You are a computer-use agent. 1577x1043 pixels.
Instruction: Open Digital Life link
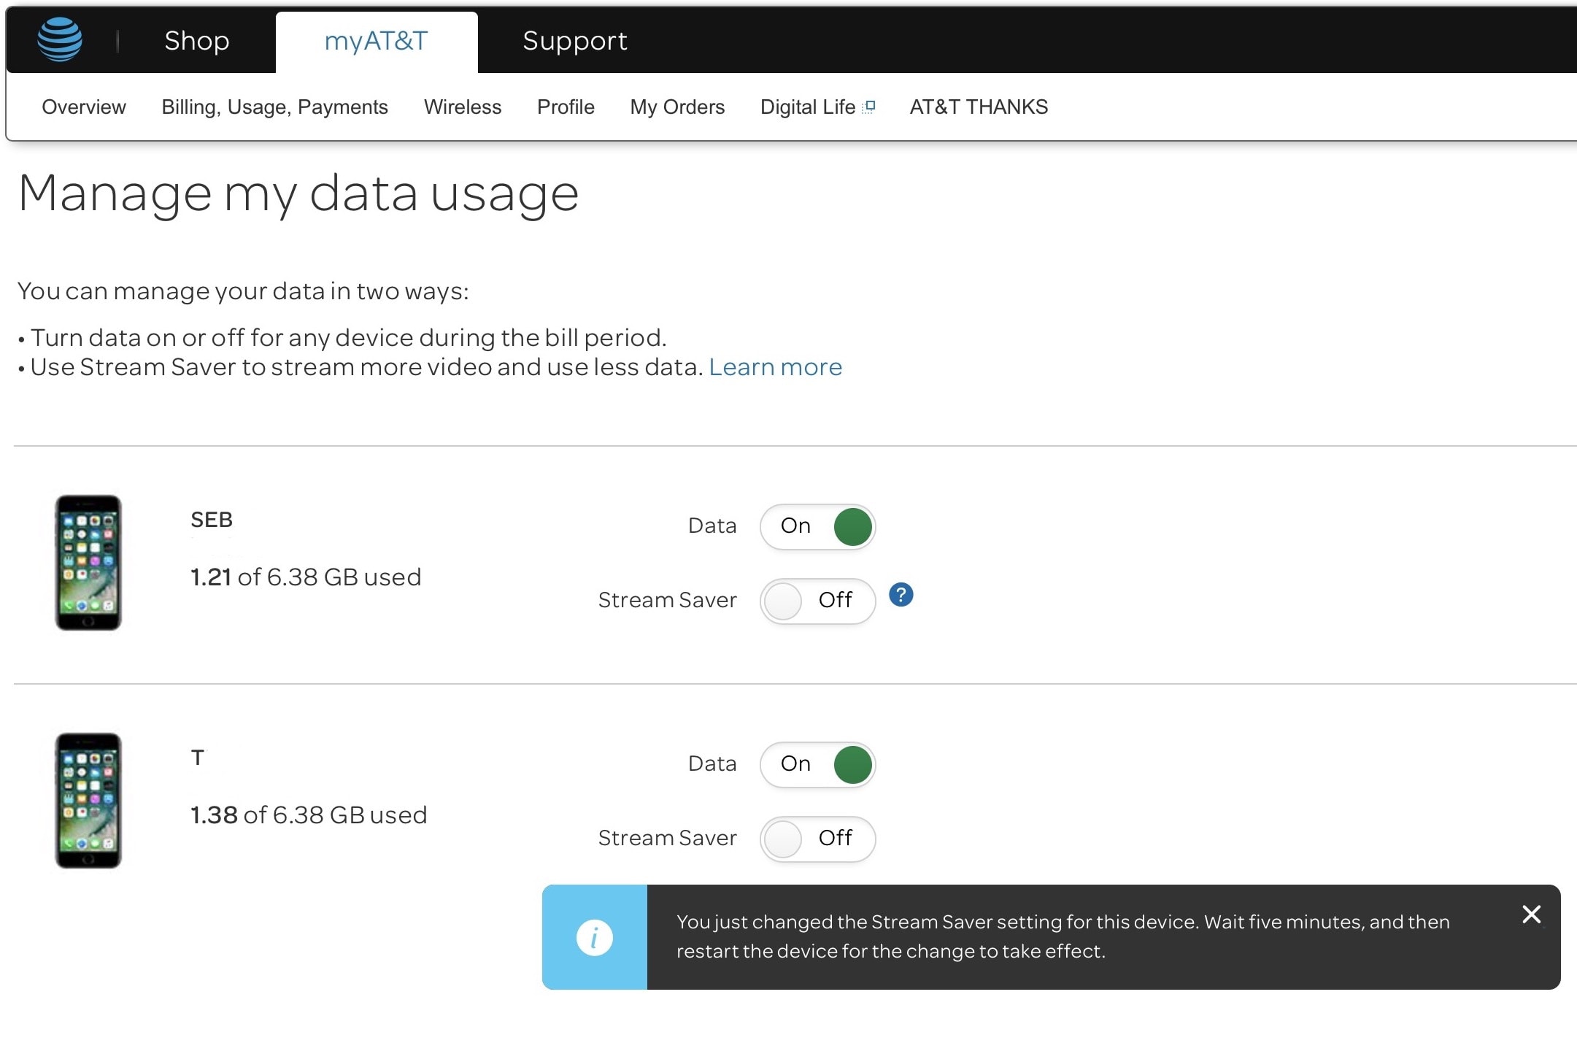[808, 107]
